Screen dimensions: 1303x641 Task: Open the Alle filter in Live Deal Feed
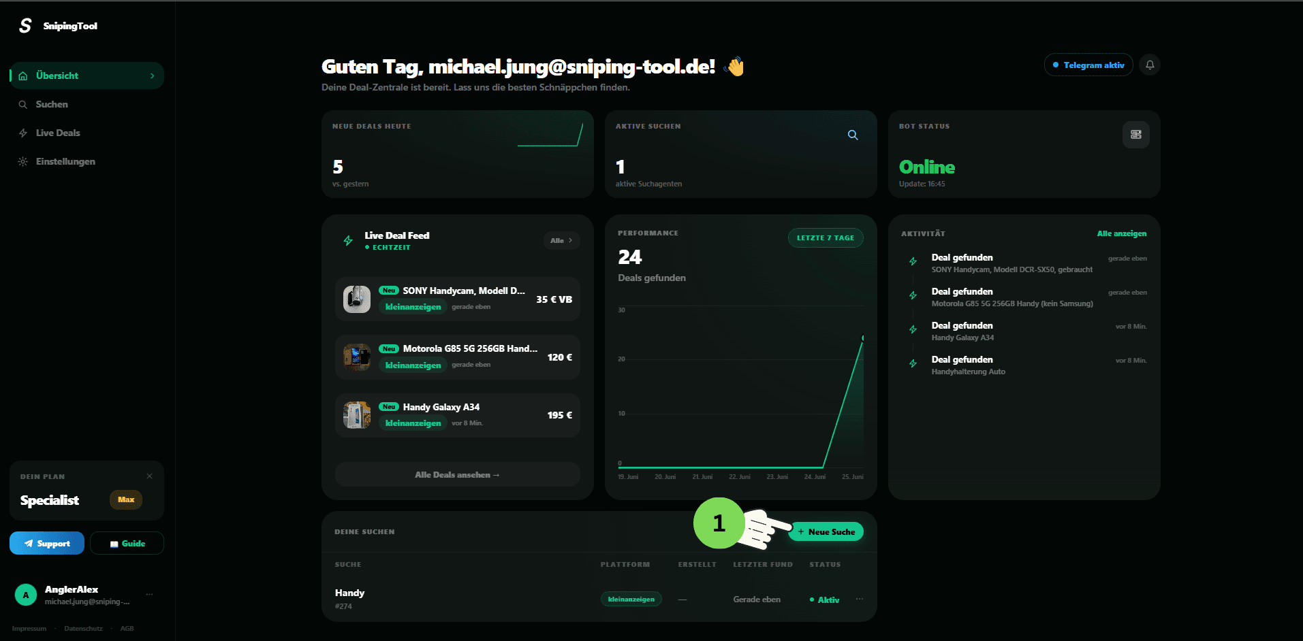click(561, 240)
